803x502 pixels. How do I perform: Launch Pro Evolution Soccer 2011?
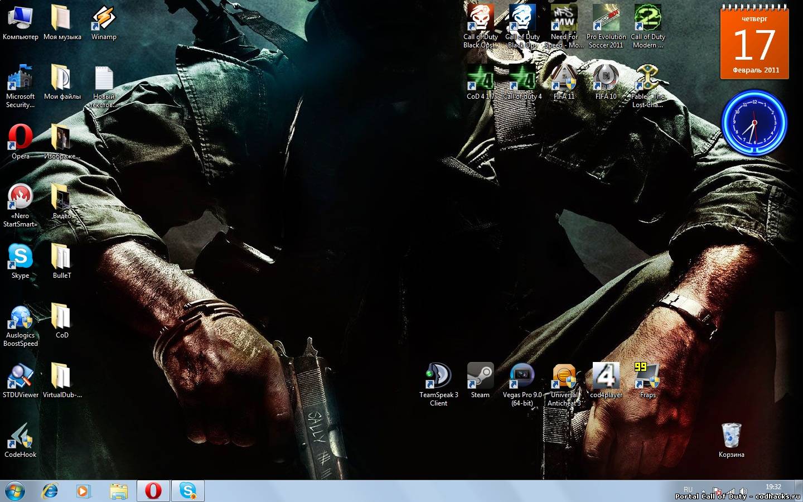[x=606, y=27]
